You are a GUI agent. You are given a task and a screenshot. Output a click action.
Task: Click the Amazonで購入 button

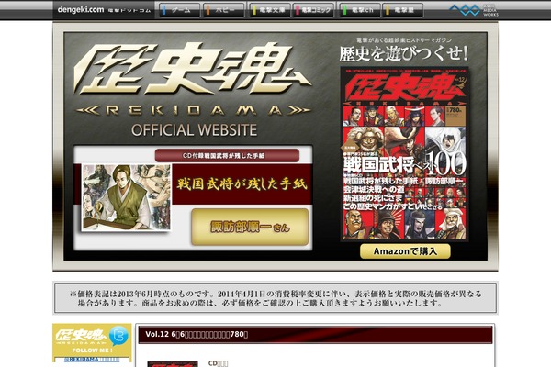click(x=405, y=251)
